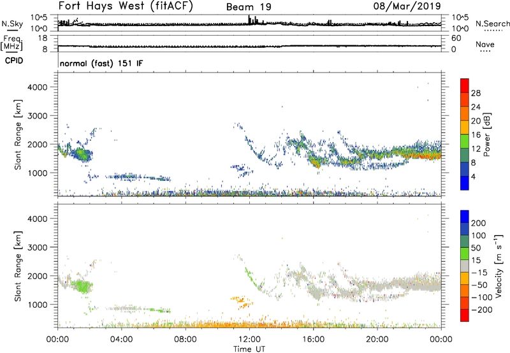Click the '4' tick on the power scale
This screenshot has width=510, height=353.
point(473,176)
